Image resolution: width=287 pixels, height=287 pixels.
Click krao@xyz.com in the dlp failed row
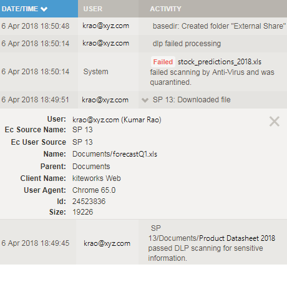pyautogui.click(x=105, y=44)
